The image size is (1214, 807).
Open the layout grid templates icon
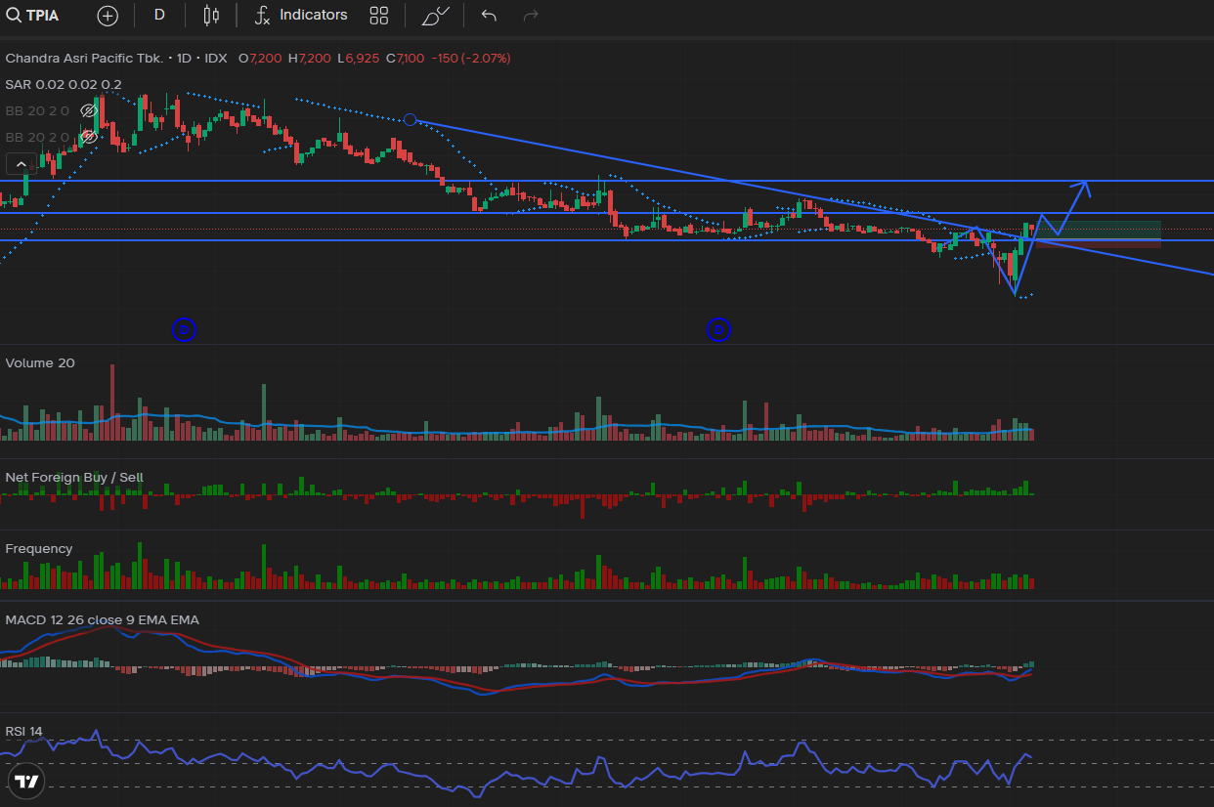click(x=379, y=16)
